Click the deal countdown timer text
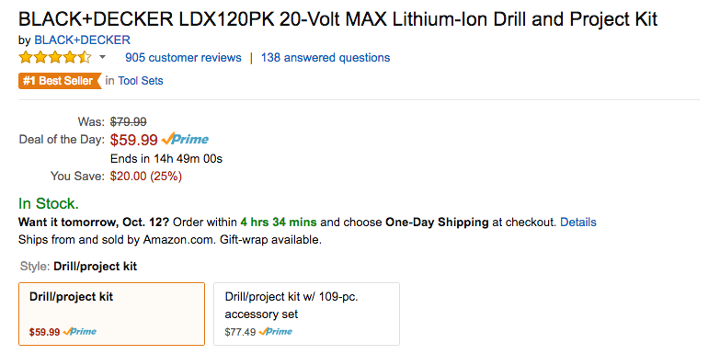 [x=166, y=159]
